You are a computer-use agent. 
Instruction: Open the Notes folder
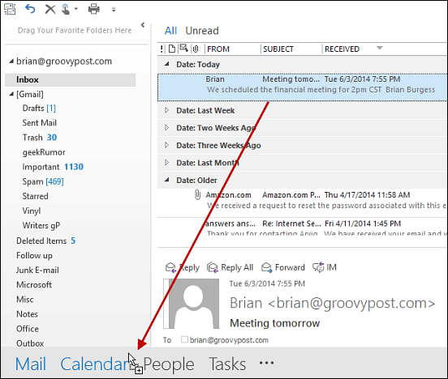(27, 314)
